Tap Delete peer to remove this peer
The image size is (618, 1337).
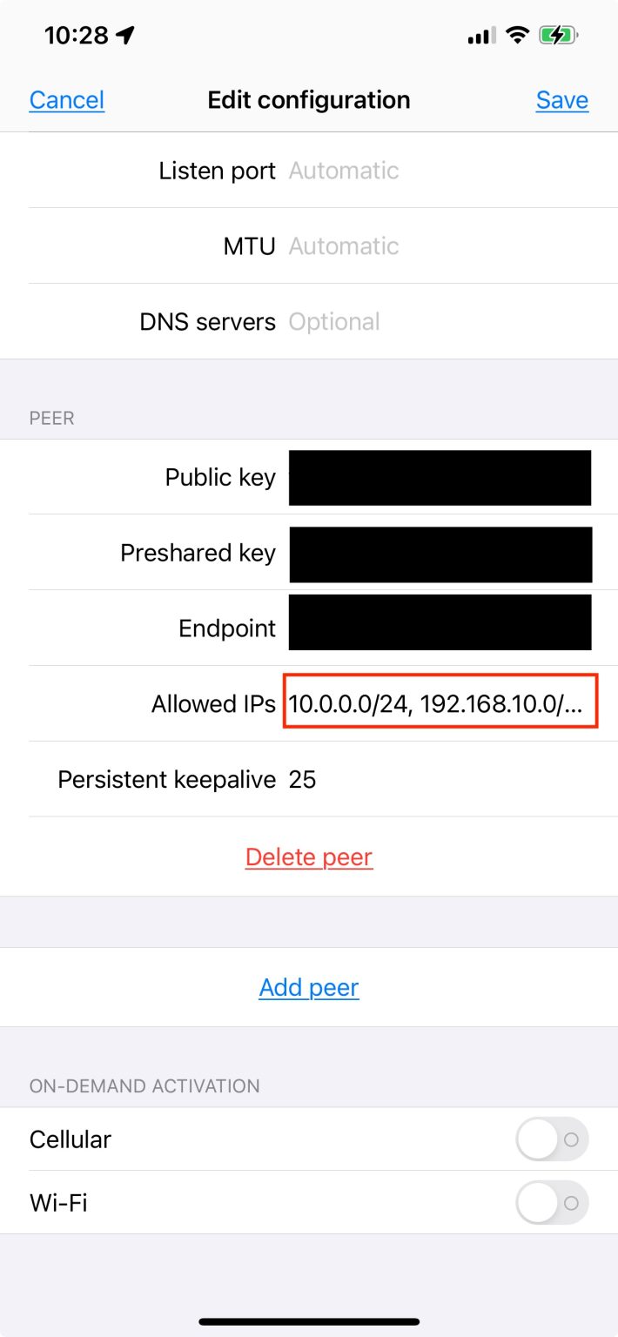[x=309, y=857]
